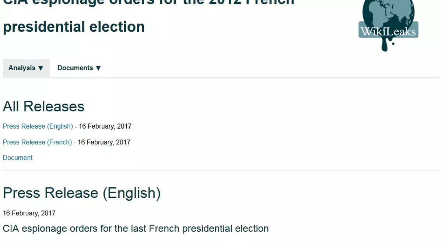Open the Press Release (French) link
The image size is (442, 244).
coord(37,142)
